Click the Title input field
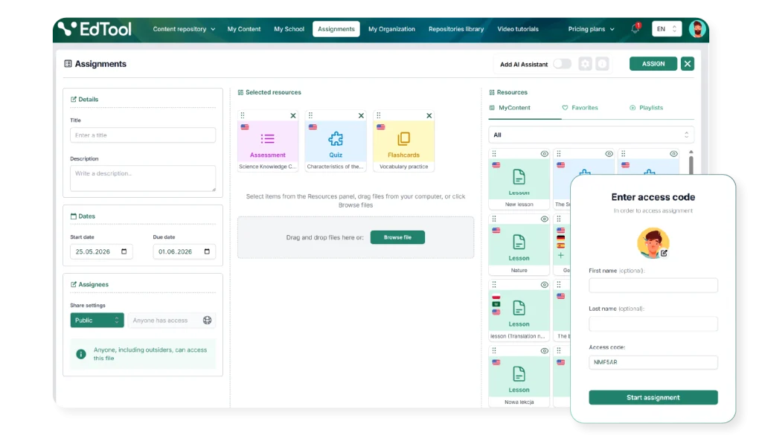Image resolution: width=762 pixels, height=444 pixels. 143,135
